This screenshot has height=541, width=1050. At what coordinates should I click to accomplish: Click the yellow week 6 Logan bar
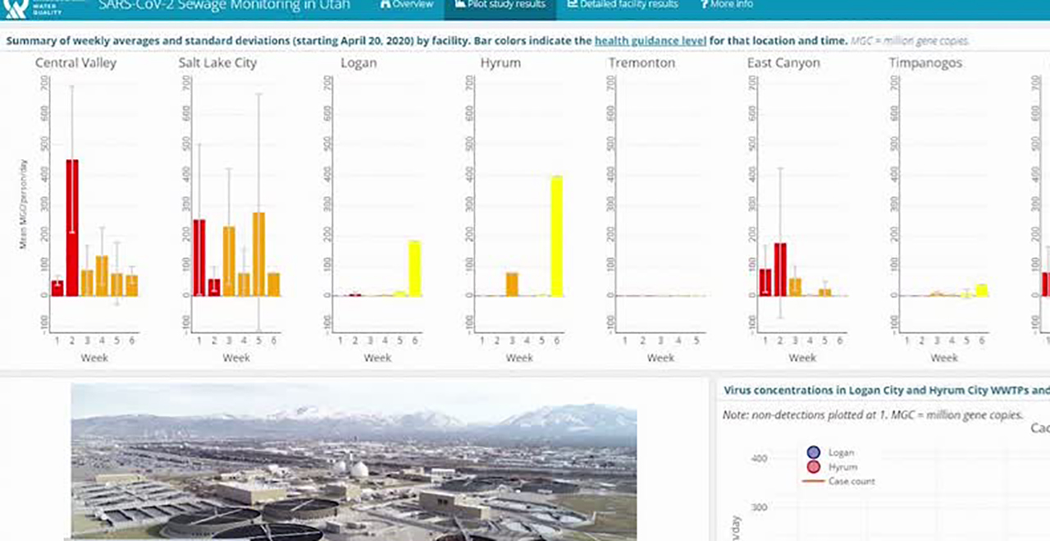(x=414, y=268)
